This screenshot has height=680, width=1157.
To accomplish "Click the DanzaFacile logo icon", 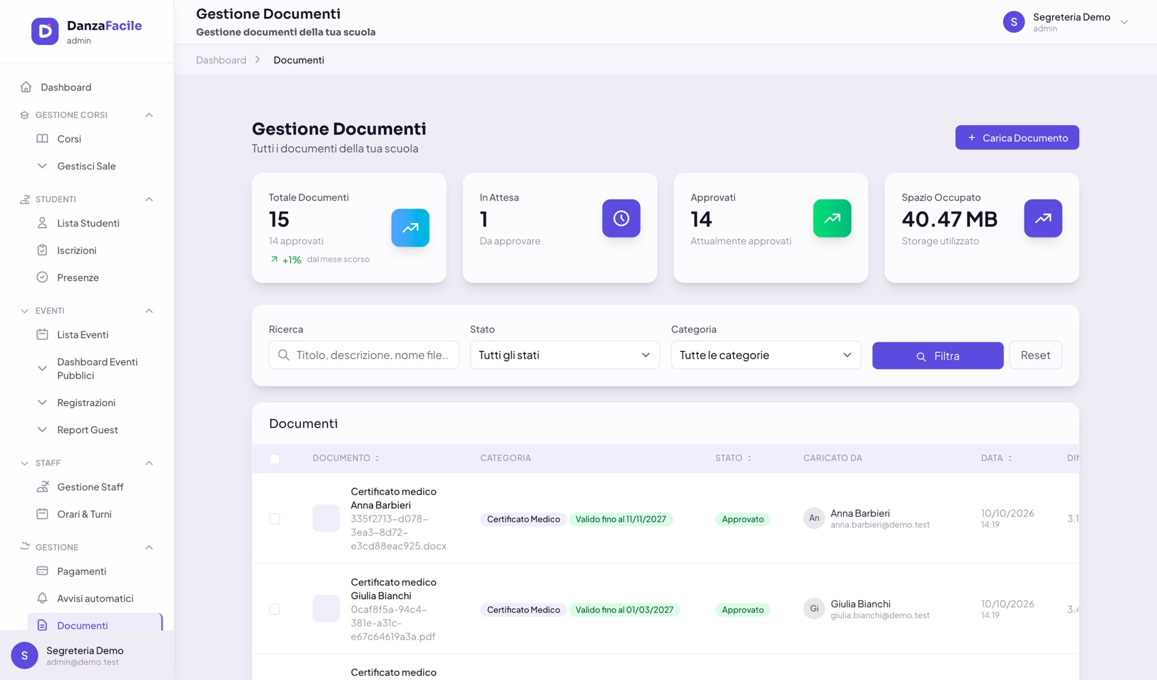I will (45, 31).
